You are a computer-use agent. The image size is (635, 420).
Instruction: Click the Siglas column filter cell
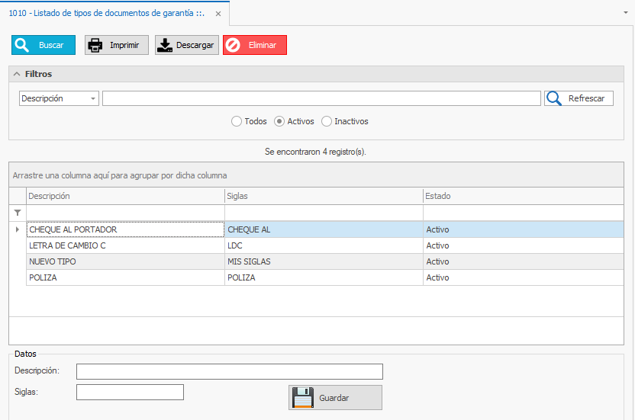pyautogui.click(x=324, y=213)
